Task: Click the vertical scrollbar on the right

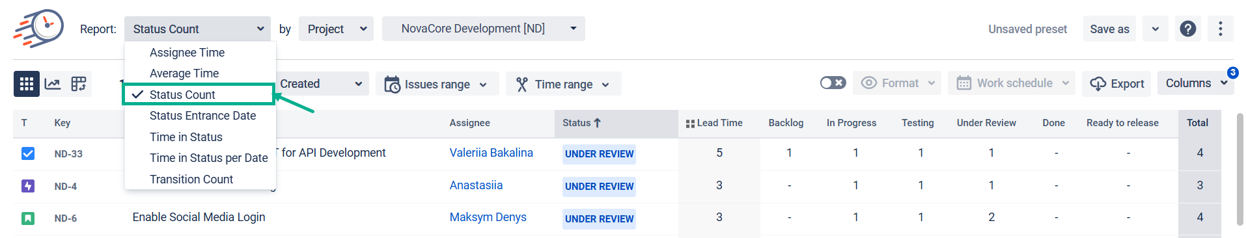Action: coord(1239,169)
